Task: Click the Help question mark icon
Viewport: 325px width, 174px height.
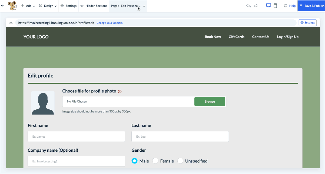Action: 286,6
